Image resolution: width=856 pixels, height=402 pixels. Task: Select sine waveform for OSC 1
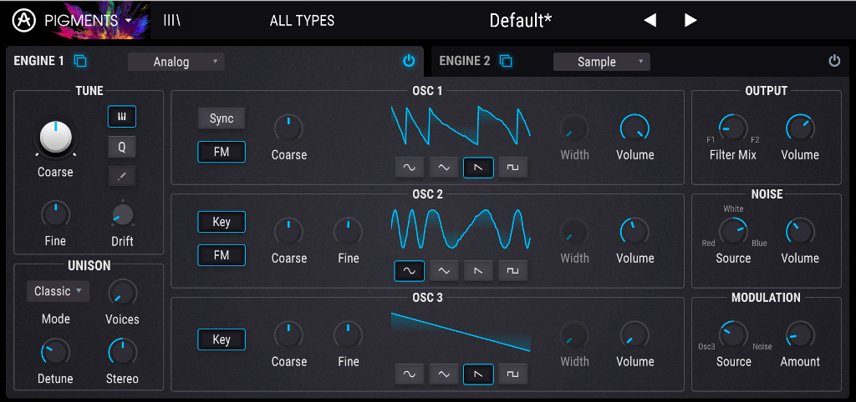pyautogui.click(x=410, y=168)
